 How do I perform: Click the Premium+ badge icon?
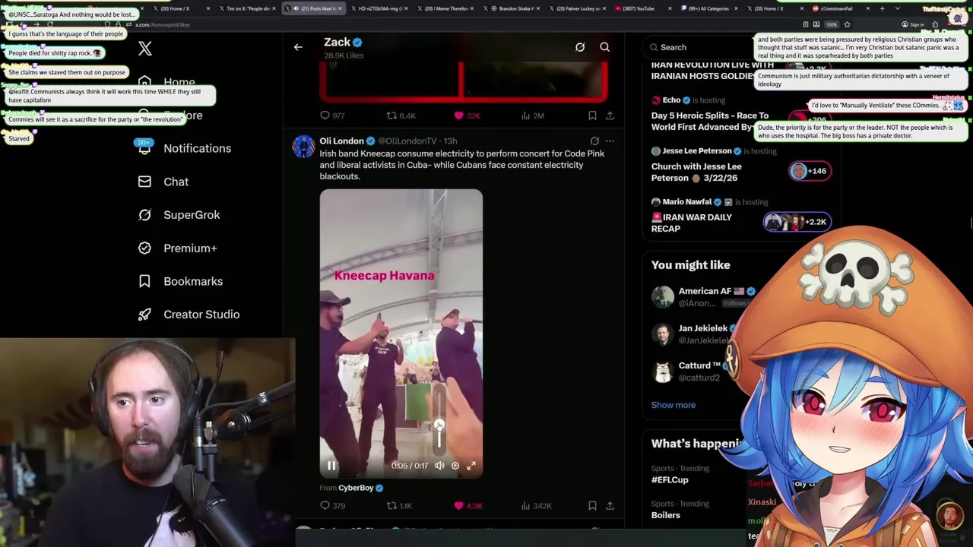click(x=144, y=248)
